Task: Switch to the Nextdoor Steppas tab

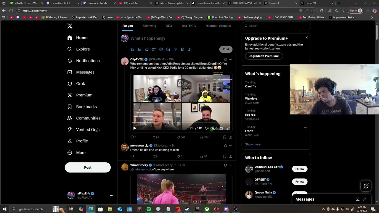Action: [218, 26]
